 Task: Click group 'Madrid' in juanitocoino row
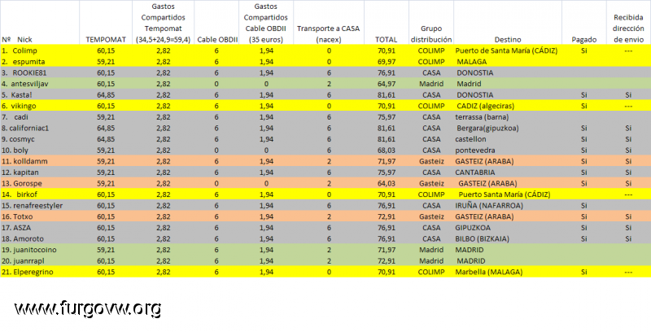tap(431, 250)
